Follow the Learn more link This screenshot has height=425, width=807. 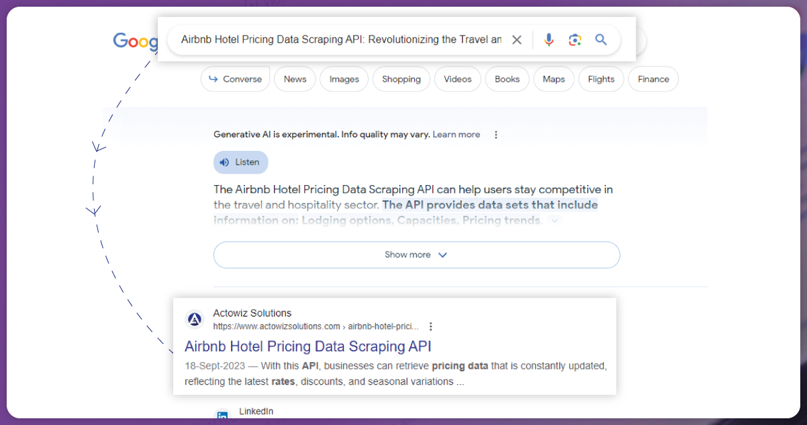tap(457, 135)
